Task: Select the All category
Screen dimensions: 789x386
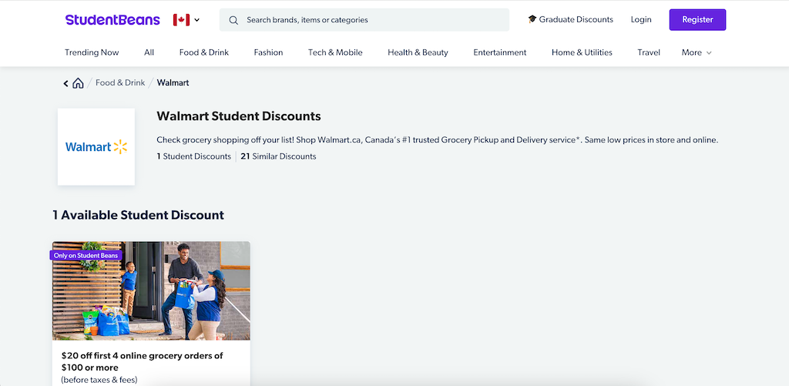Action: click(x=149, y=52)
